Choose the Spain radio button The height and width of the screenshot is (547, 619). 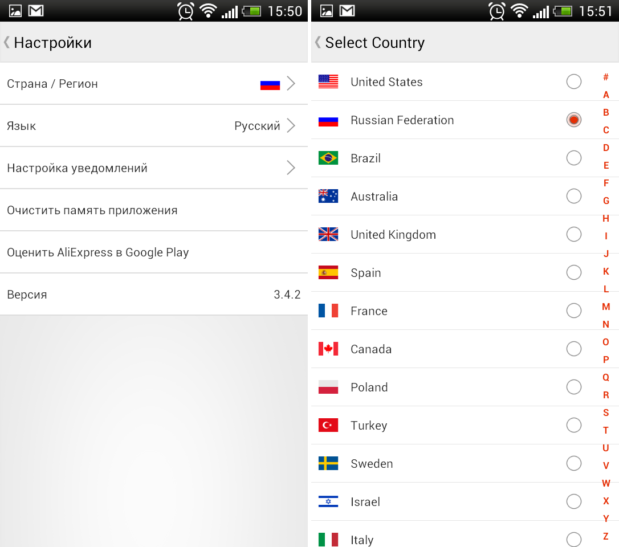[573, 272]
